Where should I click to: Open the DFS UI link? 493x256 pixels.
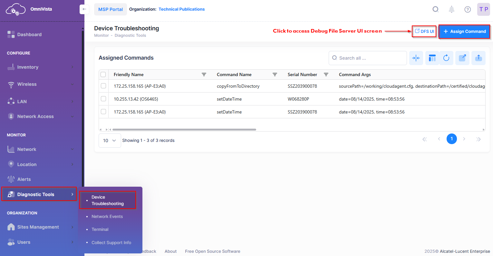click(x=424, y=31)
